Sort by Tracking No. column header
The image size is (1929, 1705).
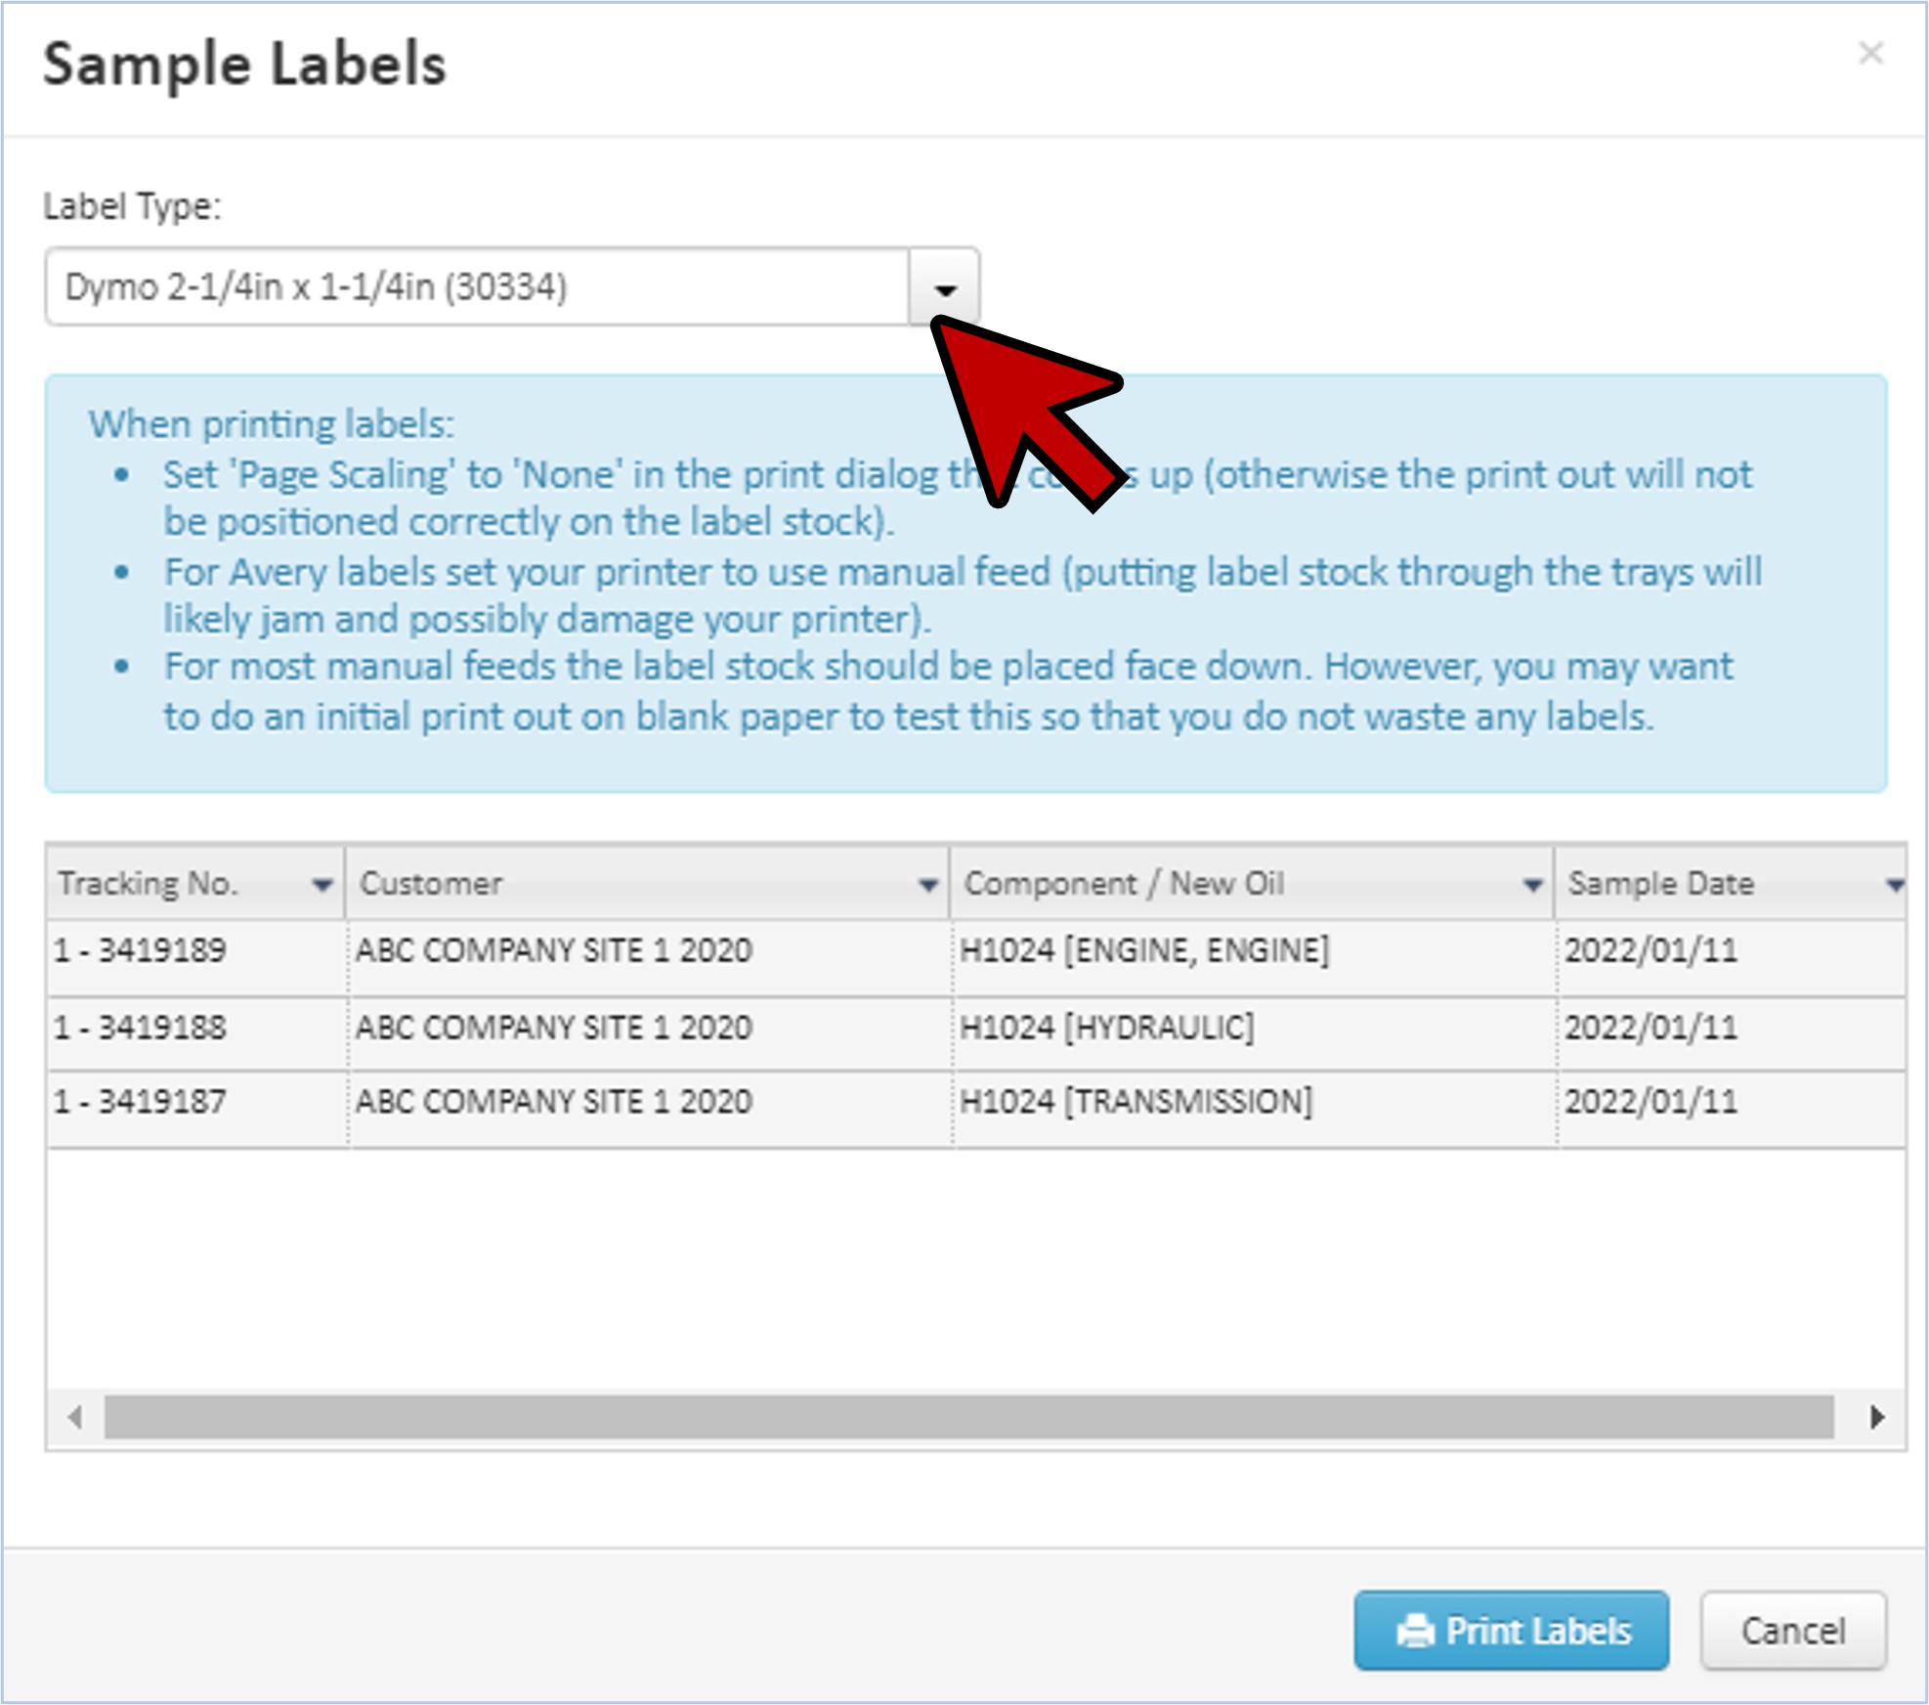coord(147,884)
